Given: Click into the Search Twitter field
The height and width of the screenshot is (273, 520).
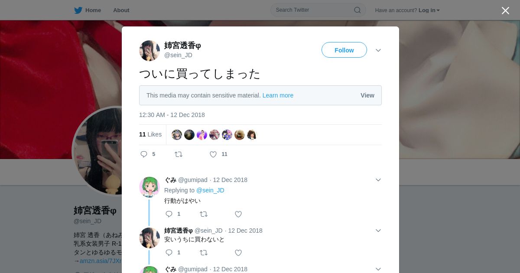Looking at the screenshot, I should click(x=313, y=10).
